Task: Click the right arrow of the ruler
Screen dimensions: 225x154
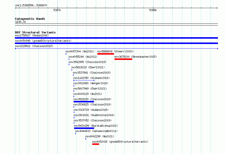Action: pyautogui.click(x=217, y=8)
